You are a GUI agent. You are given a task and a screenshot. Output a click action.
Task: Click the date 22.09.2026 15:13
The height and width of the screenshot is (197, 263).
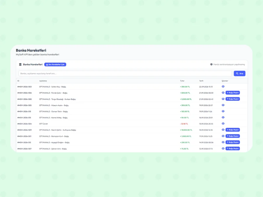point(206,87)
